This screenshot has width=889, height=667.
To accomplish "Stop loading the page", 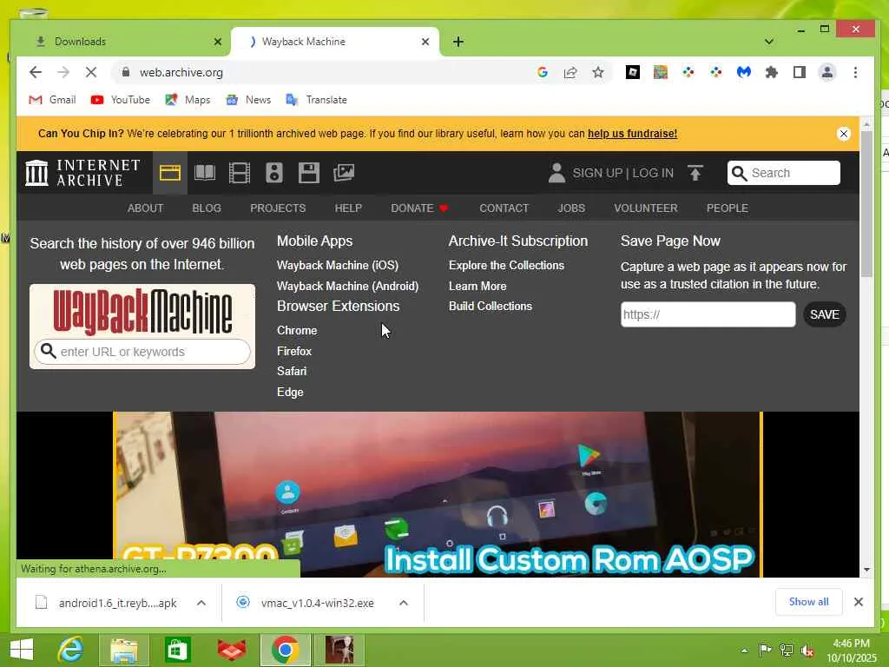I will coord(90,72).
